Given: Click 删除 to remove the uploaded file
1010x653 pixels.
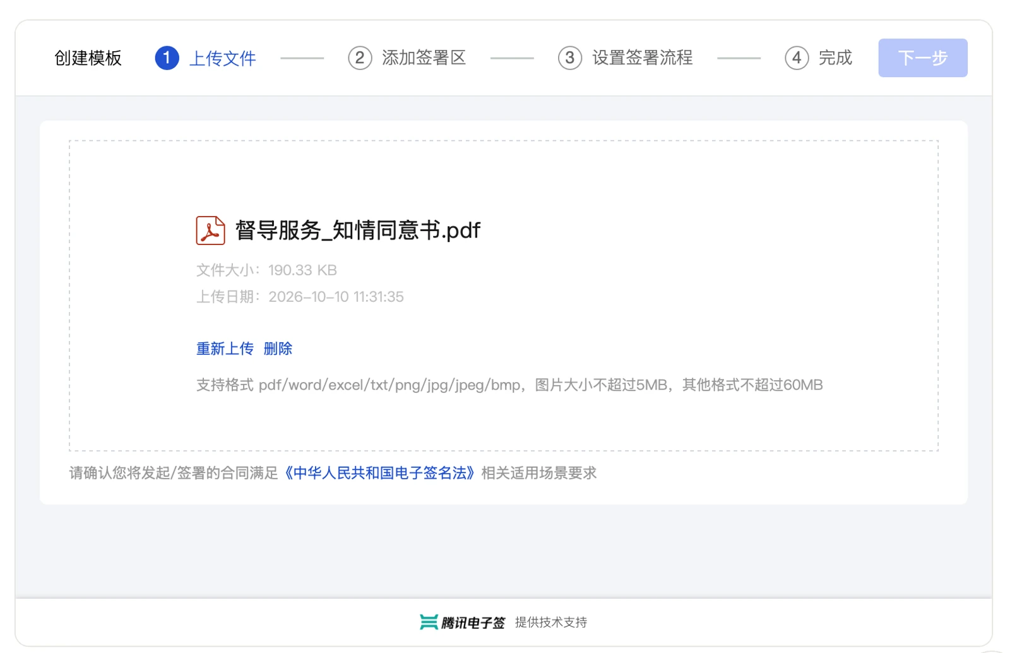Looking at the screenshot, I should [x=278, y=349].
